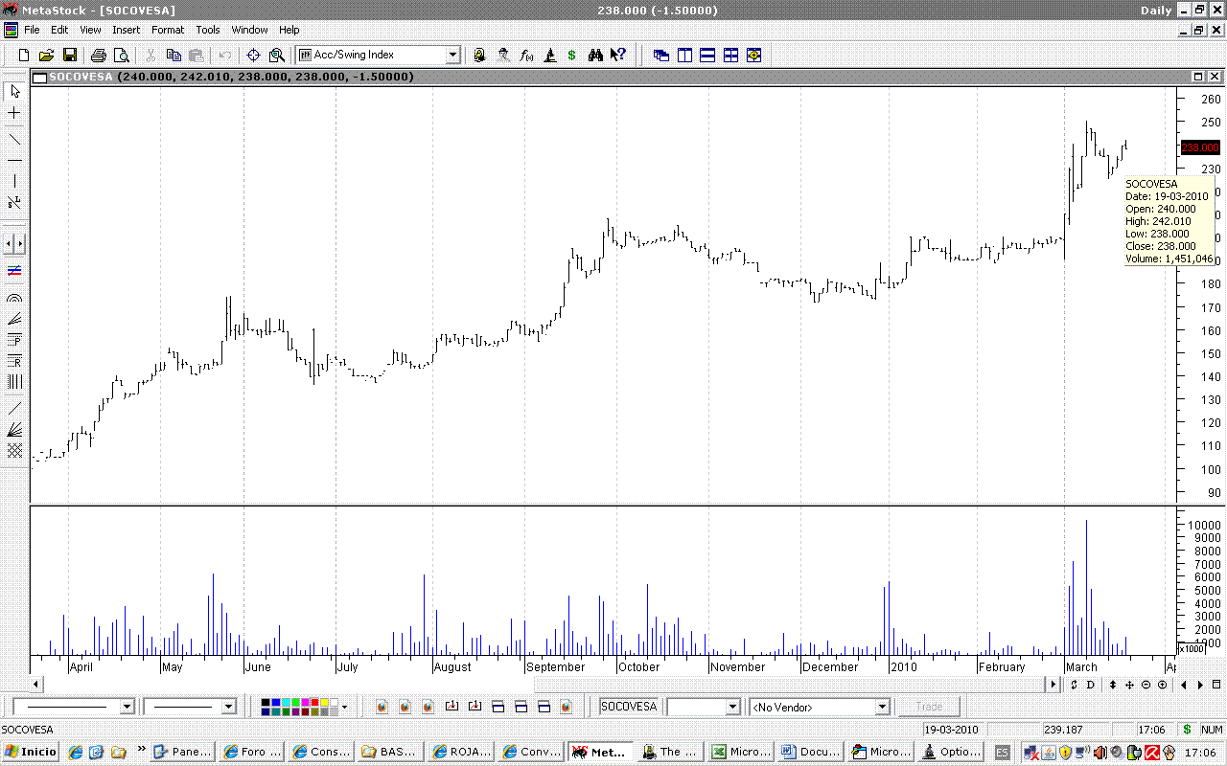Go to next security right arrow
Screen dimensions: 1227x766
click(x=1201, y=685)
